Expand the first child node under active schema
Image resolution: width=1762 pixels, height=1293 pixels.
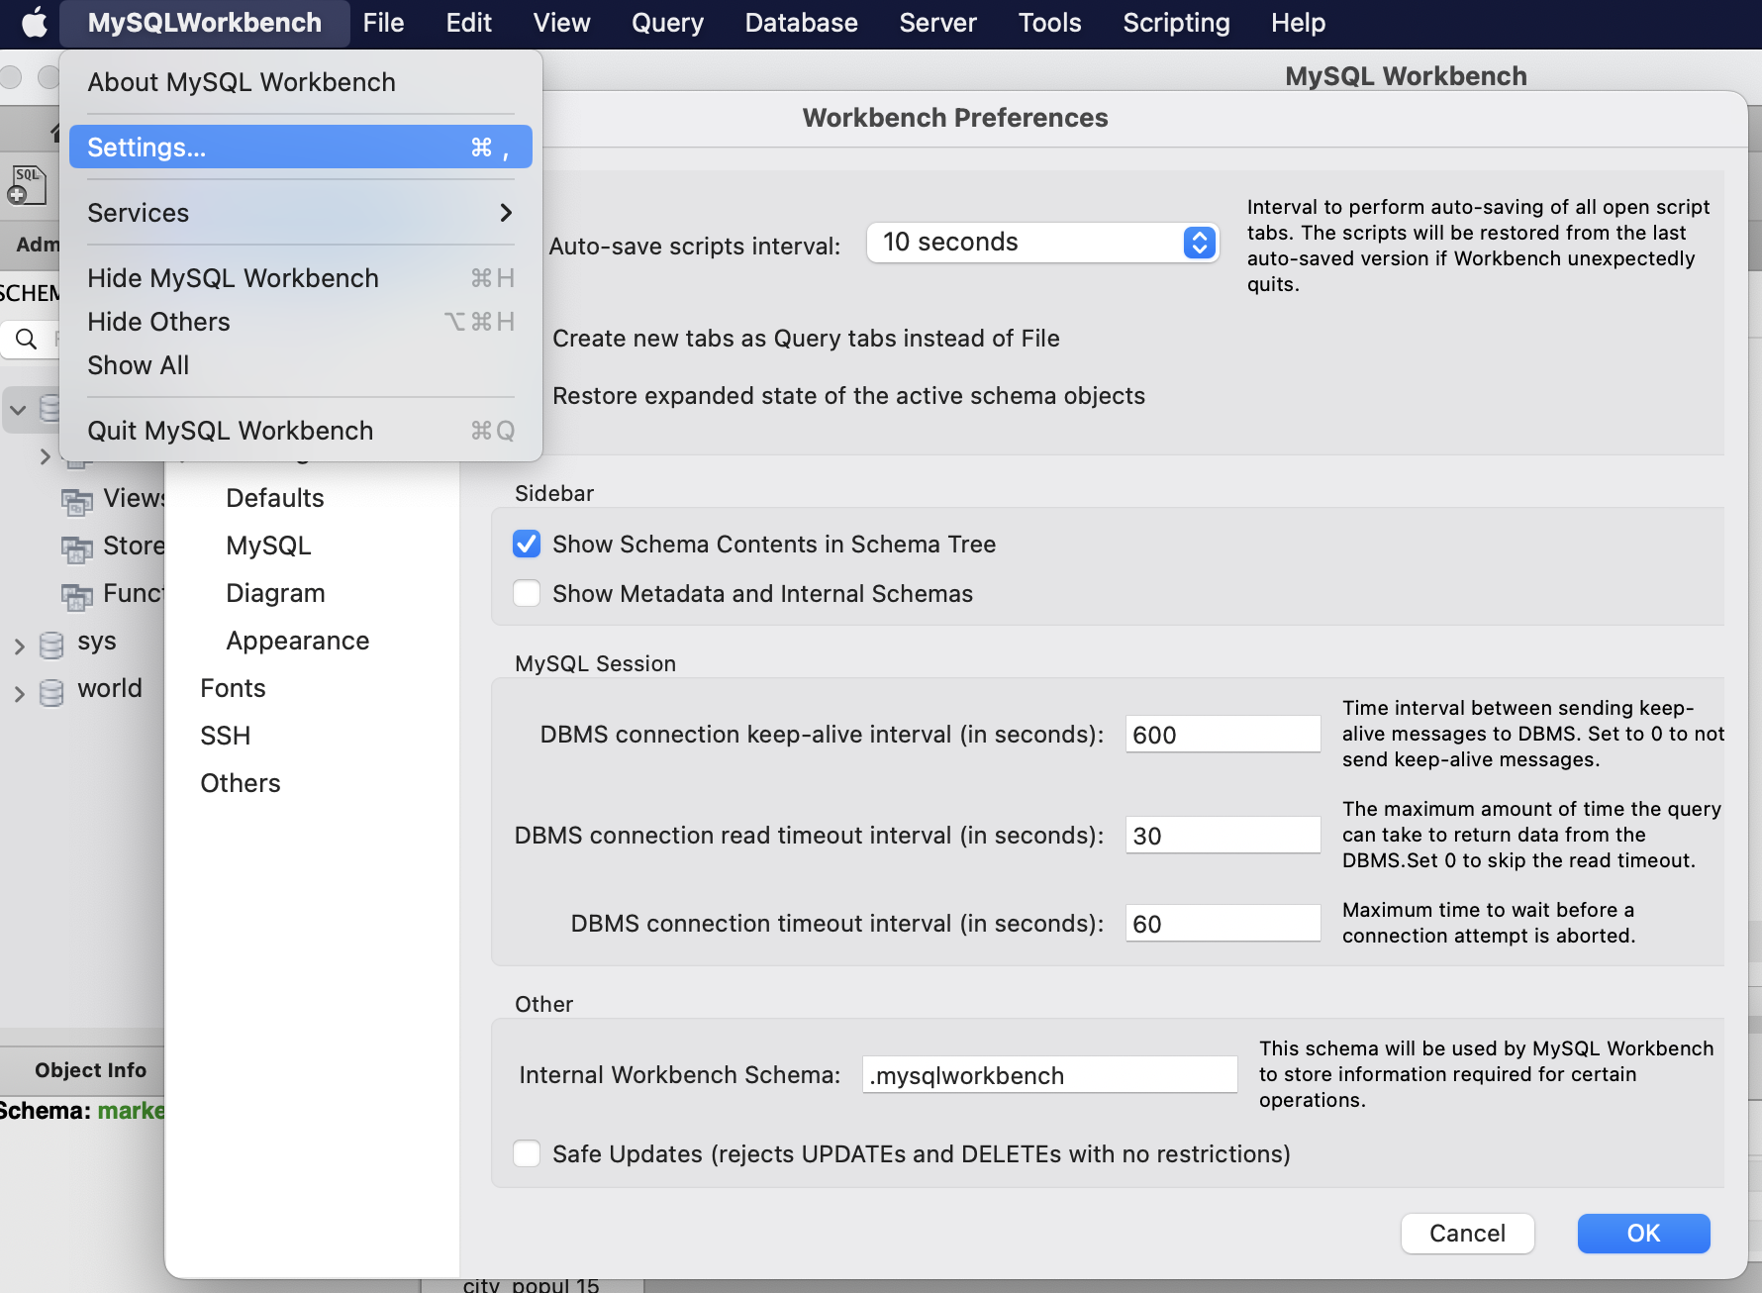45,456
